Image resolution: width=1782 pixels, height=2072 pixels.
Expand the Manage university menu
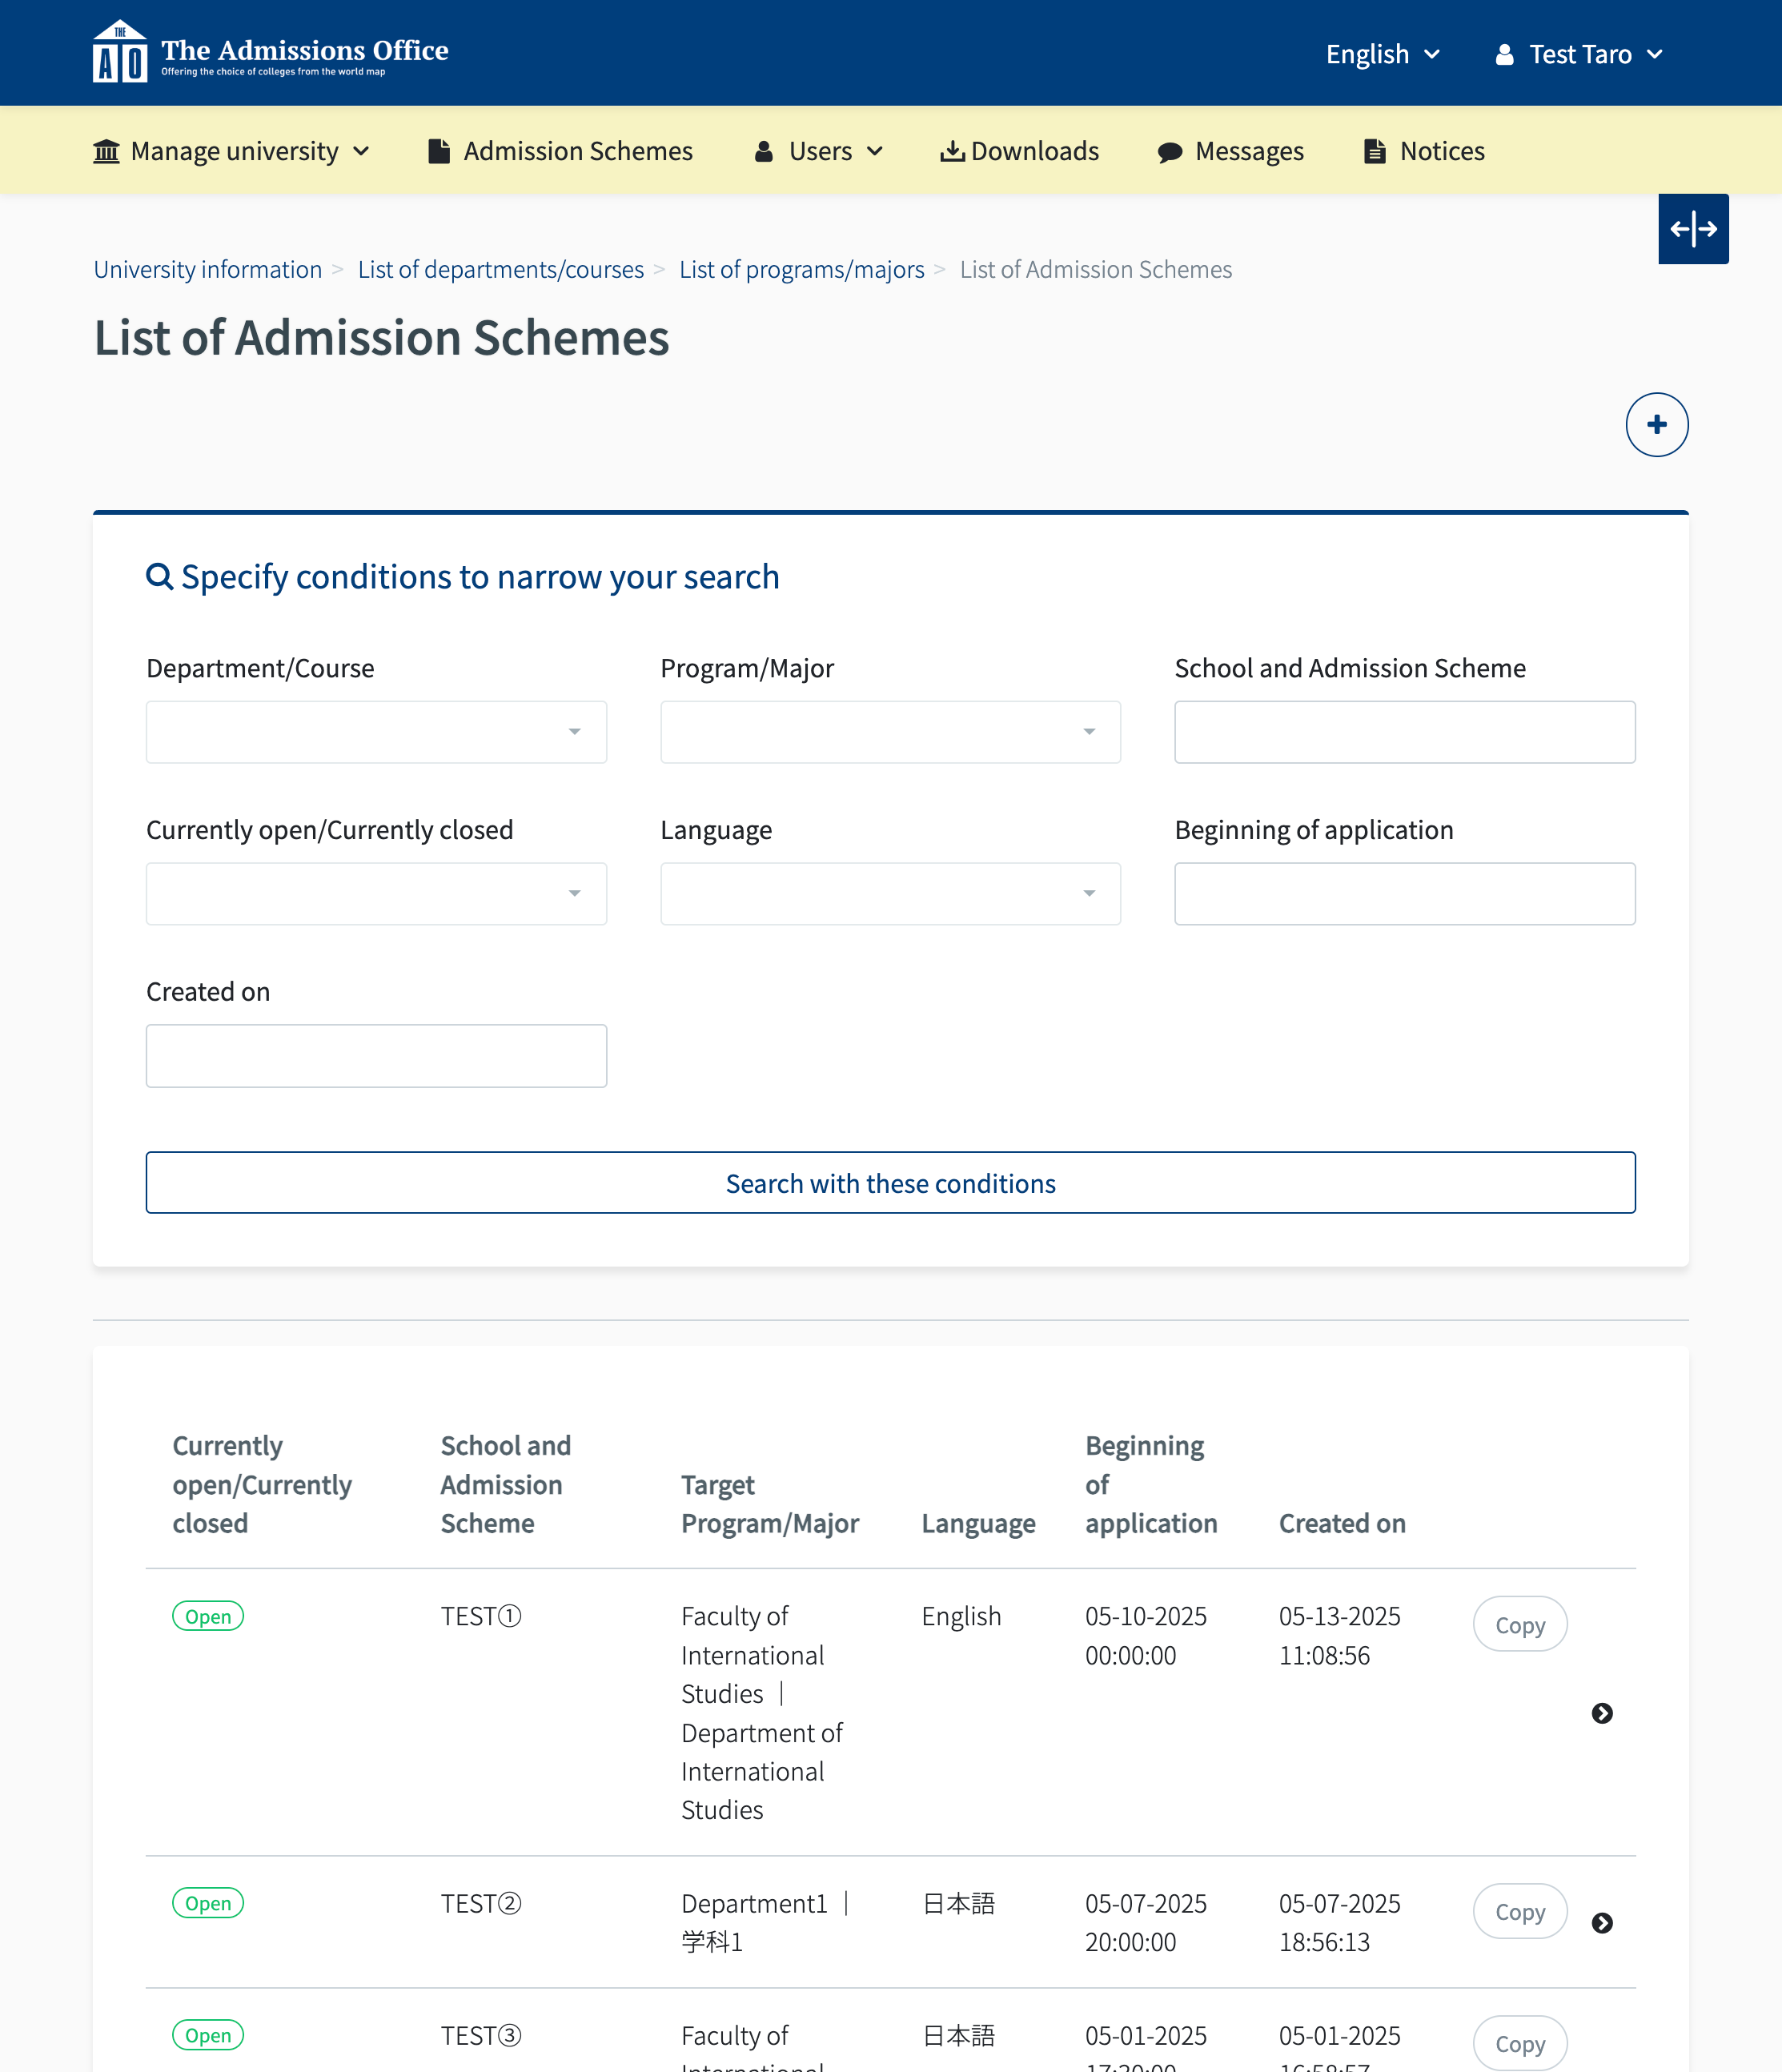[232, 151]
